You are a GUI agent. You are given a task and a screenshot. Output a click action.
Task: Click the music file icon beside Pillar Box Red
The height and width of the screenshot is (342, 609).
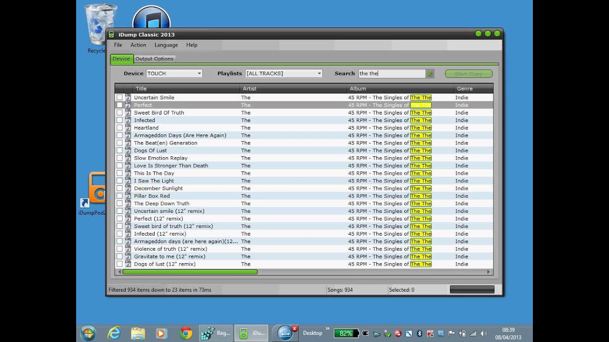pos(128,196)
